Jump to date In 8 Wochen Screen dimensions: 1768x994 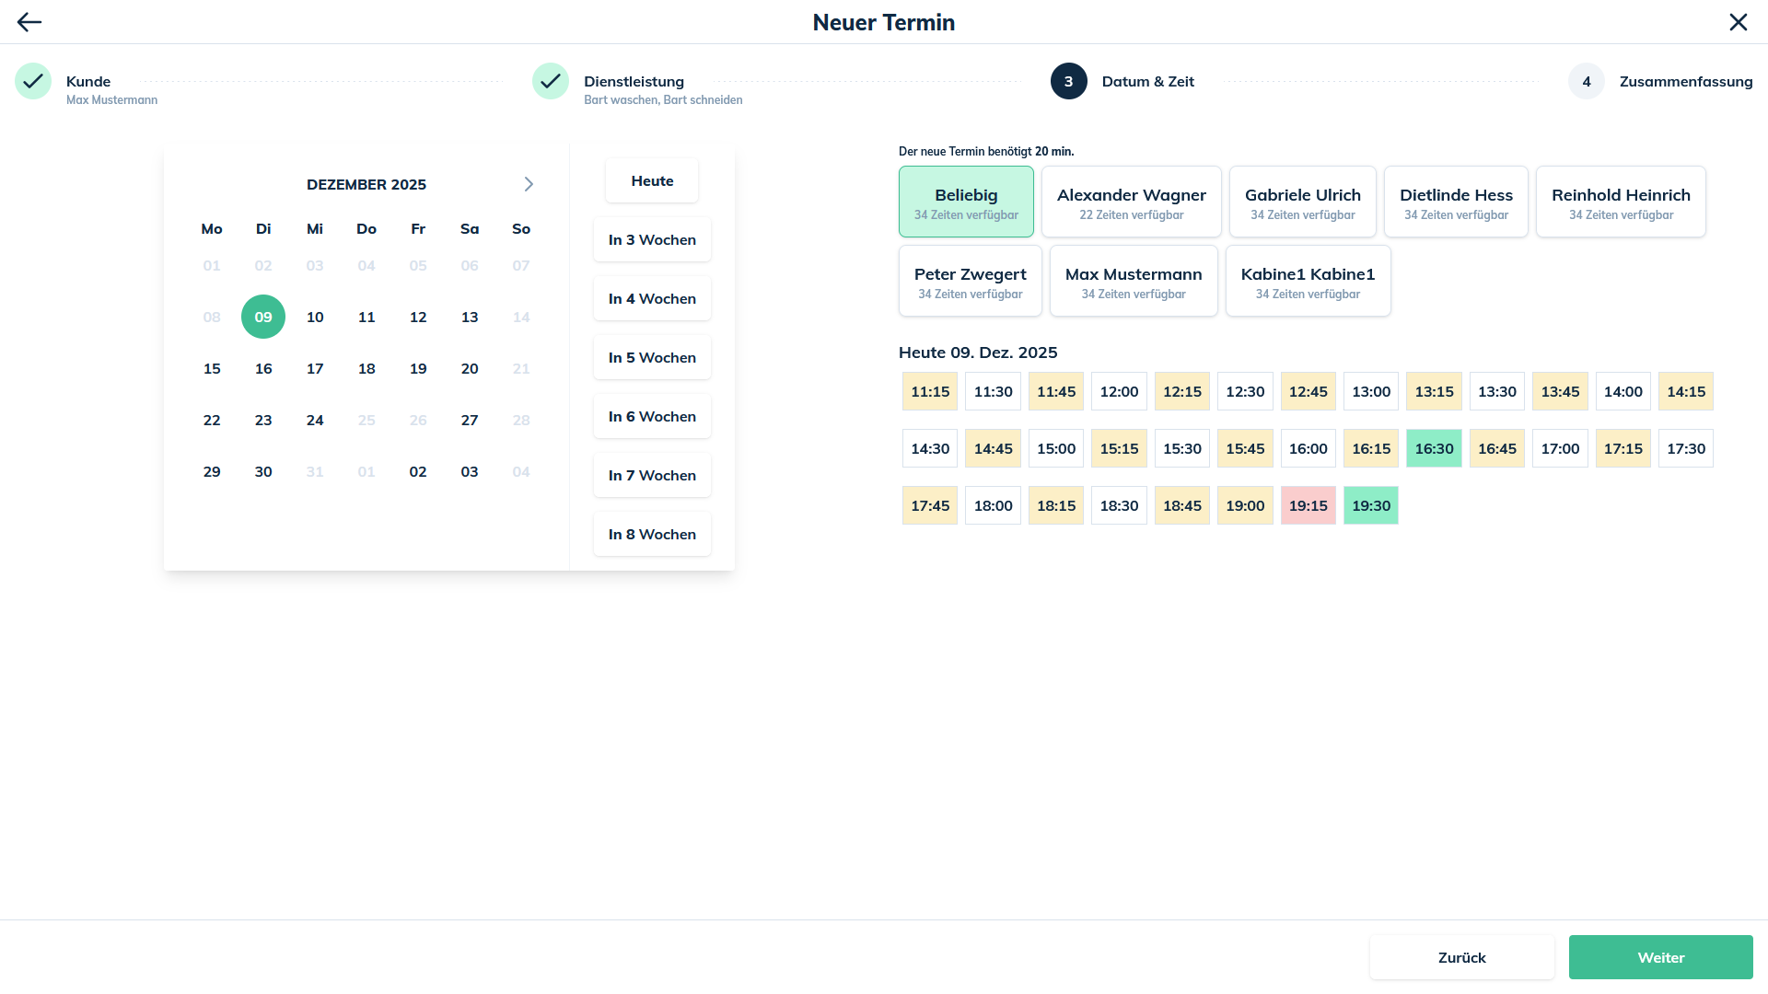tap(652, 534)
